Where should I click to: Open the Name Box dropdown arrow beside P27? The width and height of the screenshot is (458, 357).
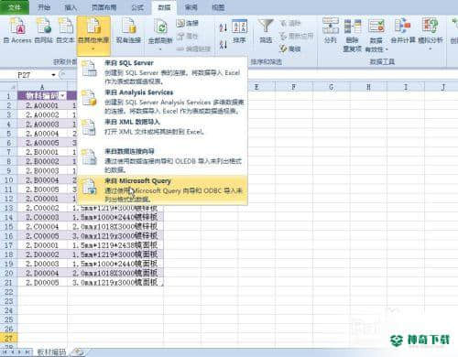click(x=53, y=75)
